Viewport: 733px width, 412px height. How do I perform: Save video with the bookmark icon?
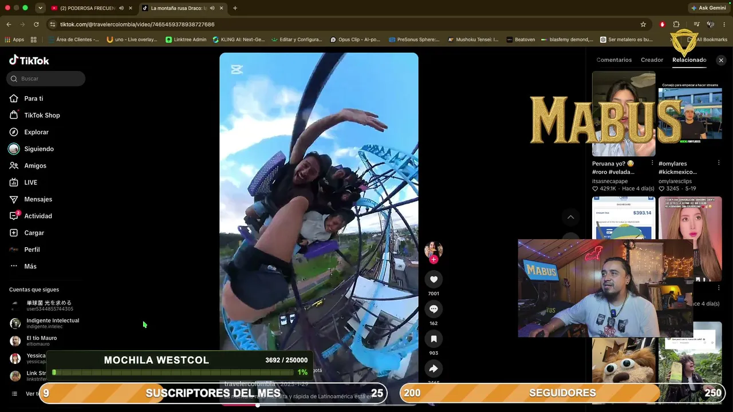tap(434, 339)
